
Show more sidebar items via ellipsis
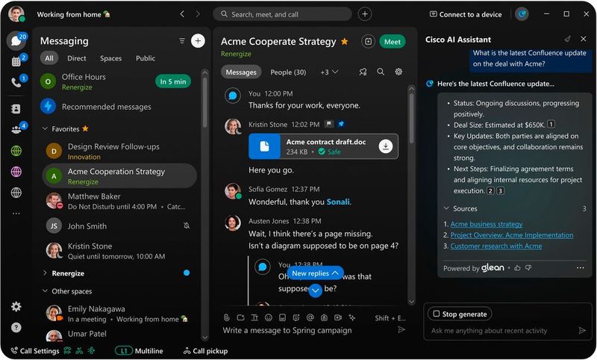[16, 214]
